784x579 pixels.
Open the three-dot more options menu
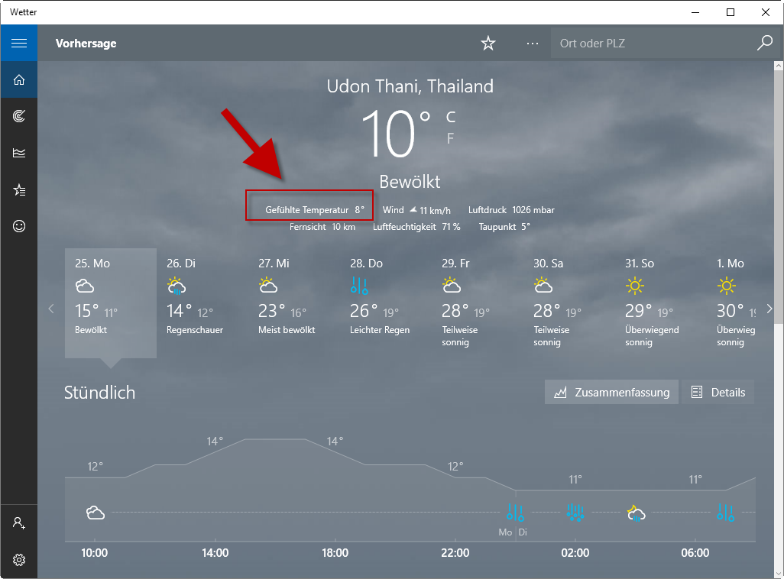click(533, 44)
